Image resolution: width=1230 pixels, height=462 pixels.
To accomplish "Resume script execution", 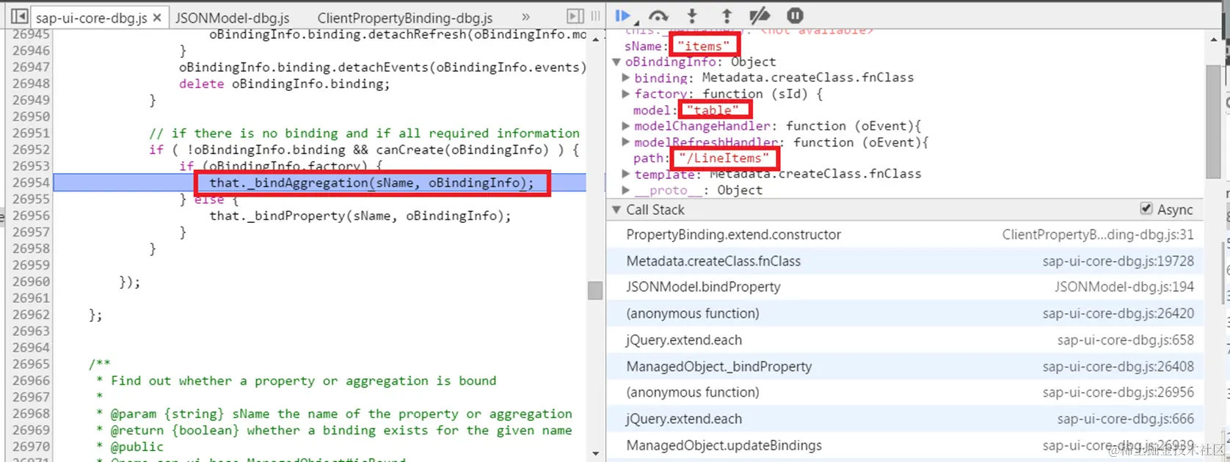I will (x=623, y=15).
